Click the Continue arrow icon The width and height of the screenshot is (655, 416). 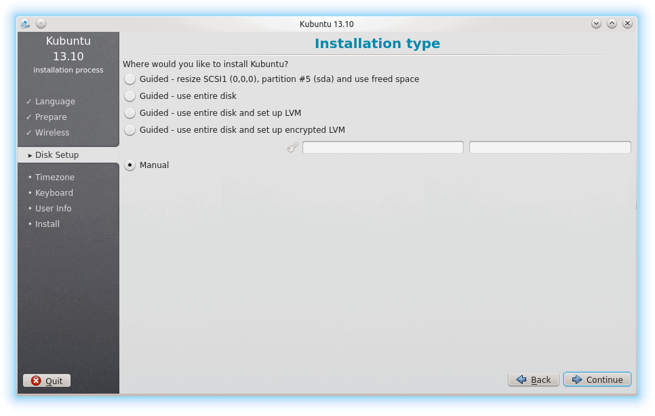click(577, 379)
